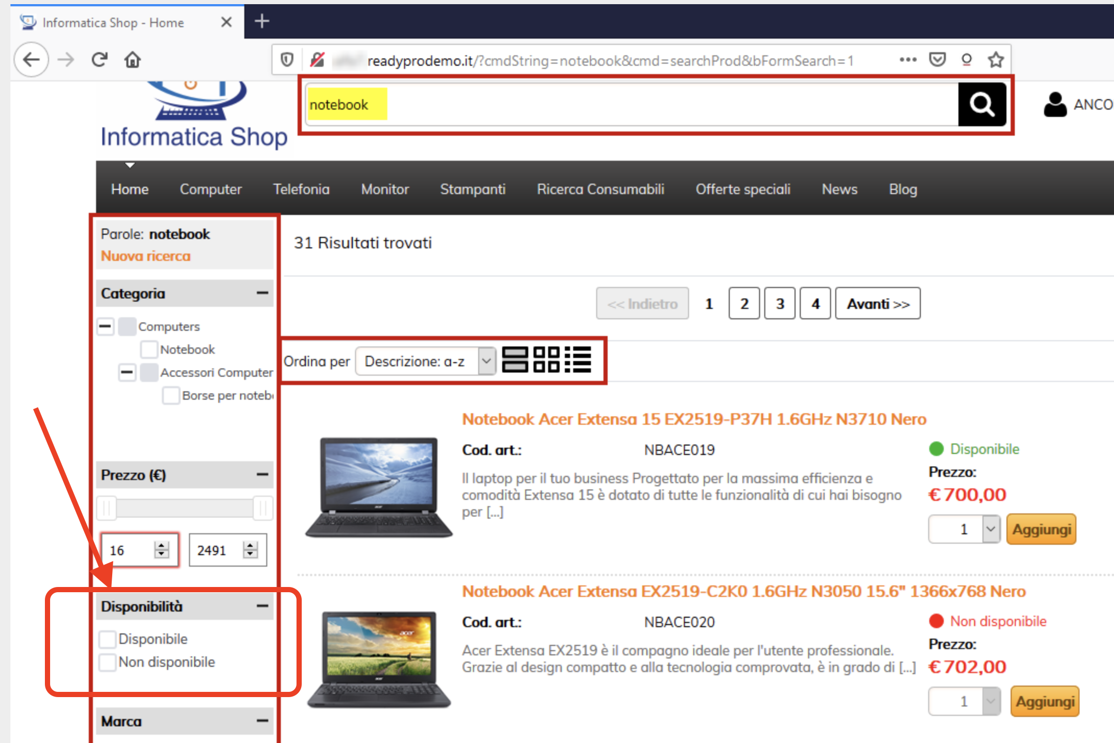
Task: Click the icon left of the bookmark star
Action: pyautogui.click(x=967, y=59)
